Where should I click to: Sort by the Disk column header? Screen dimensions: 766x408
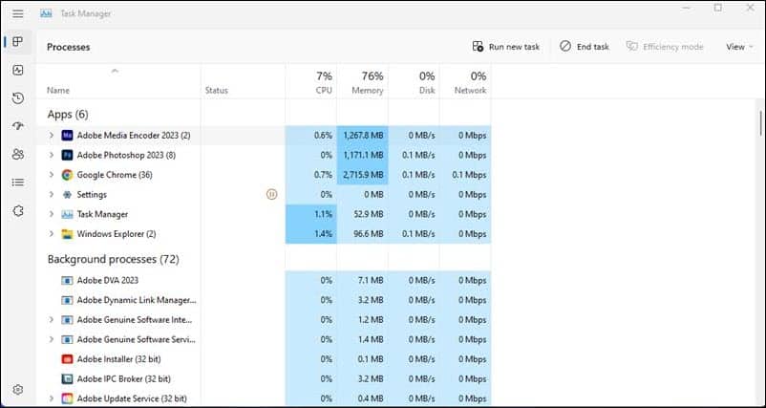pyautogui.click(x=414, y=81)
